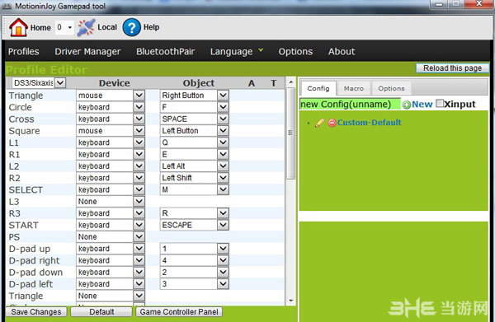Click the profile list scroll-up arrow

click(291, 82)
